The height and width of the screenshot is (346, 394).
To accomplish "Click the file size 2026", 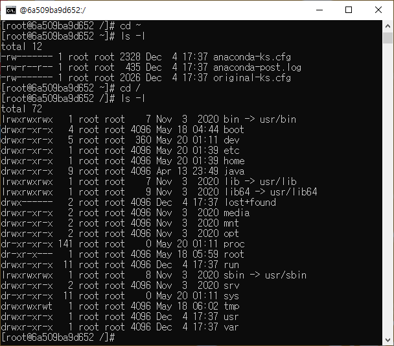I will click(x=130, y=78).
